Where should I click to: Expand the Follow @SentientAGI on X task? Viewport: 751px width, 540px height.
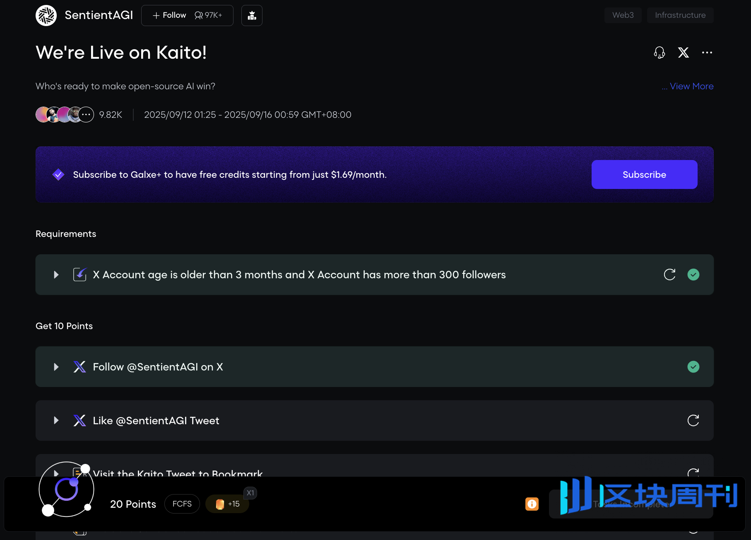(x=56, y=367)
